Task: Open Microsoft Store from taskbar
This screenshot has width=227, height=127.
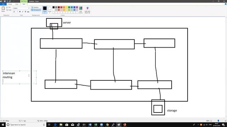Action: click(x=67, y=125)
